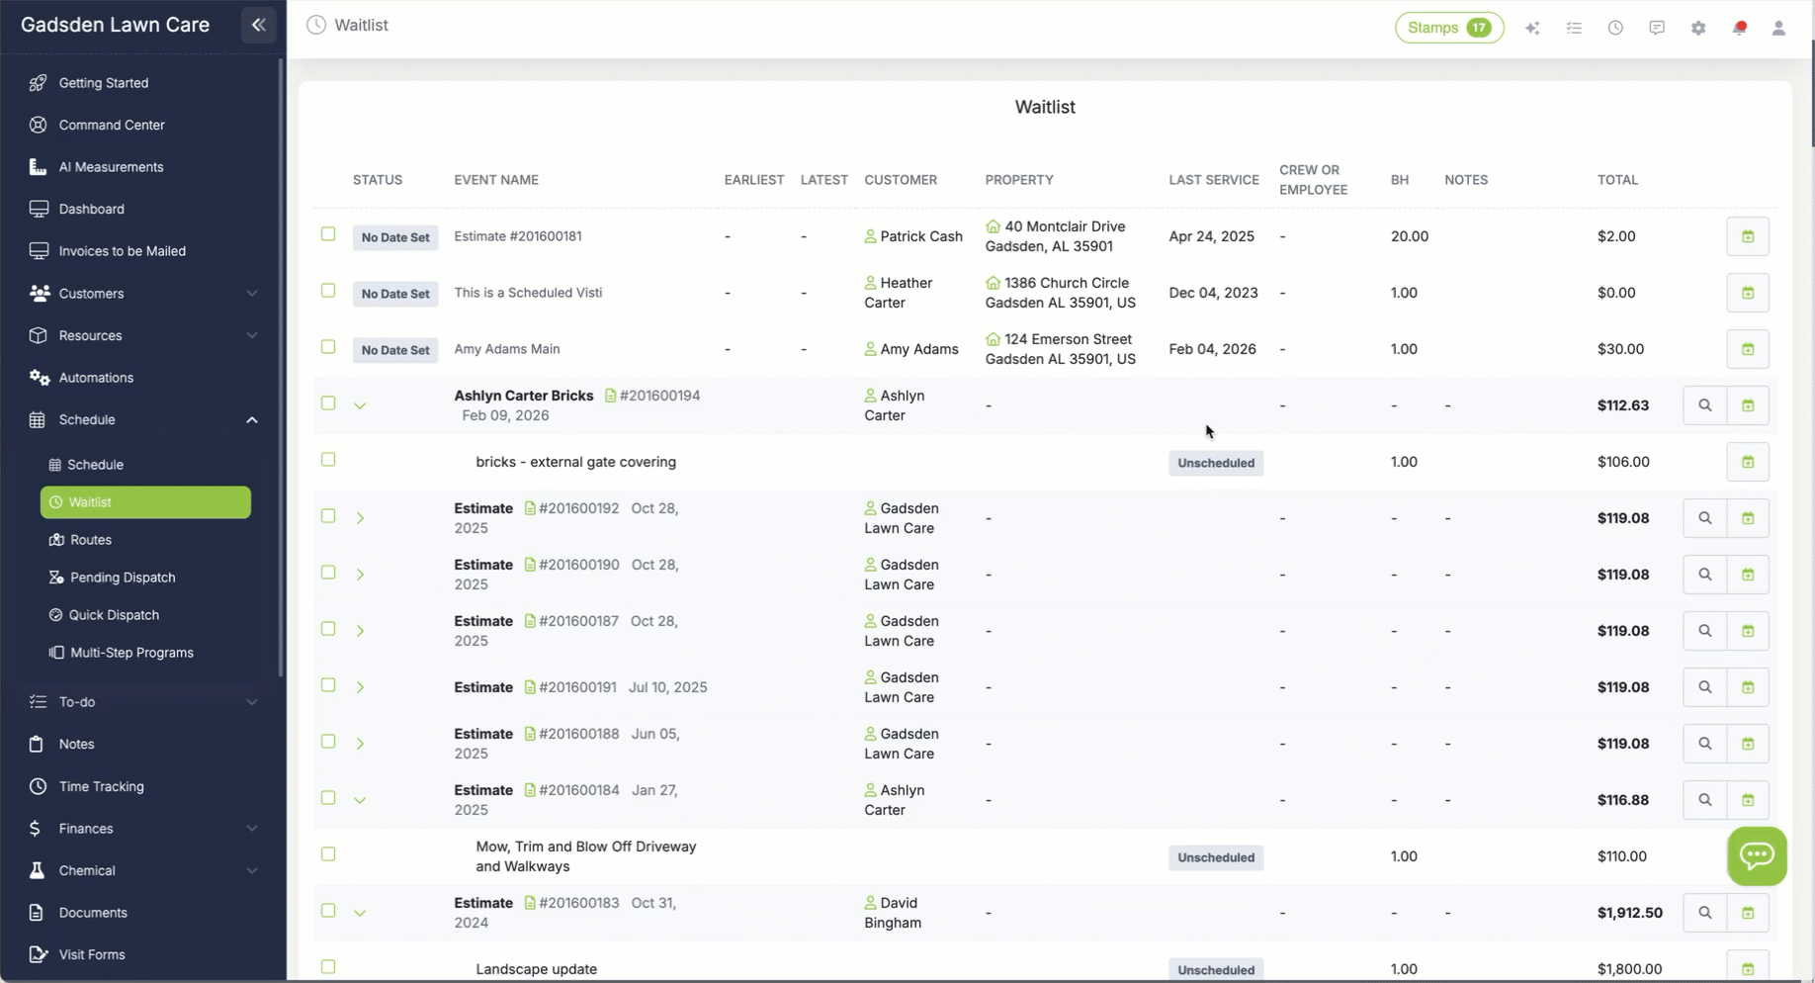Screen dimensions: 1815x983
Task: Check notifications via the bell icon
Action: (x=1739, y=28)
